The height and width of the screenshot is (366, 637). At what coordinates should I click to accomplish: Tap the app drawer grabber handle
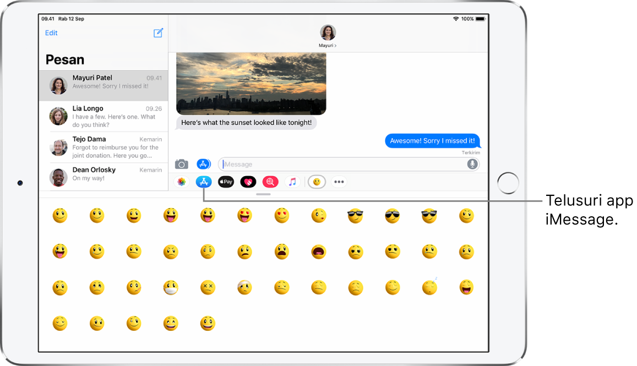click(x=263, y=194)
